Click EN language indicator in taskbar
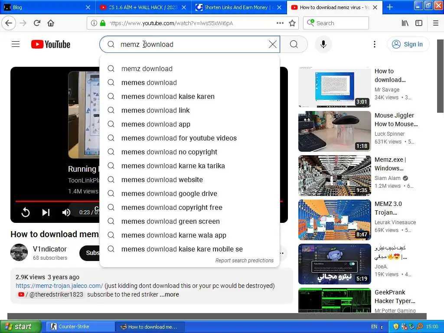The width and height of the screenshot is (444, 333). point(374,327)
